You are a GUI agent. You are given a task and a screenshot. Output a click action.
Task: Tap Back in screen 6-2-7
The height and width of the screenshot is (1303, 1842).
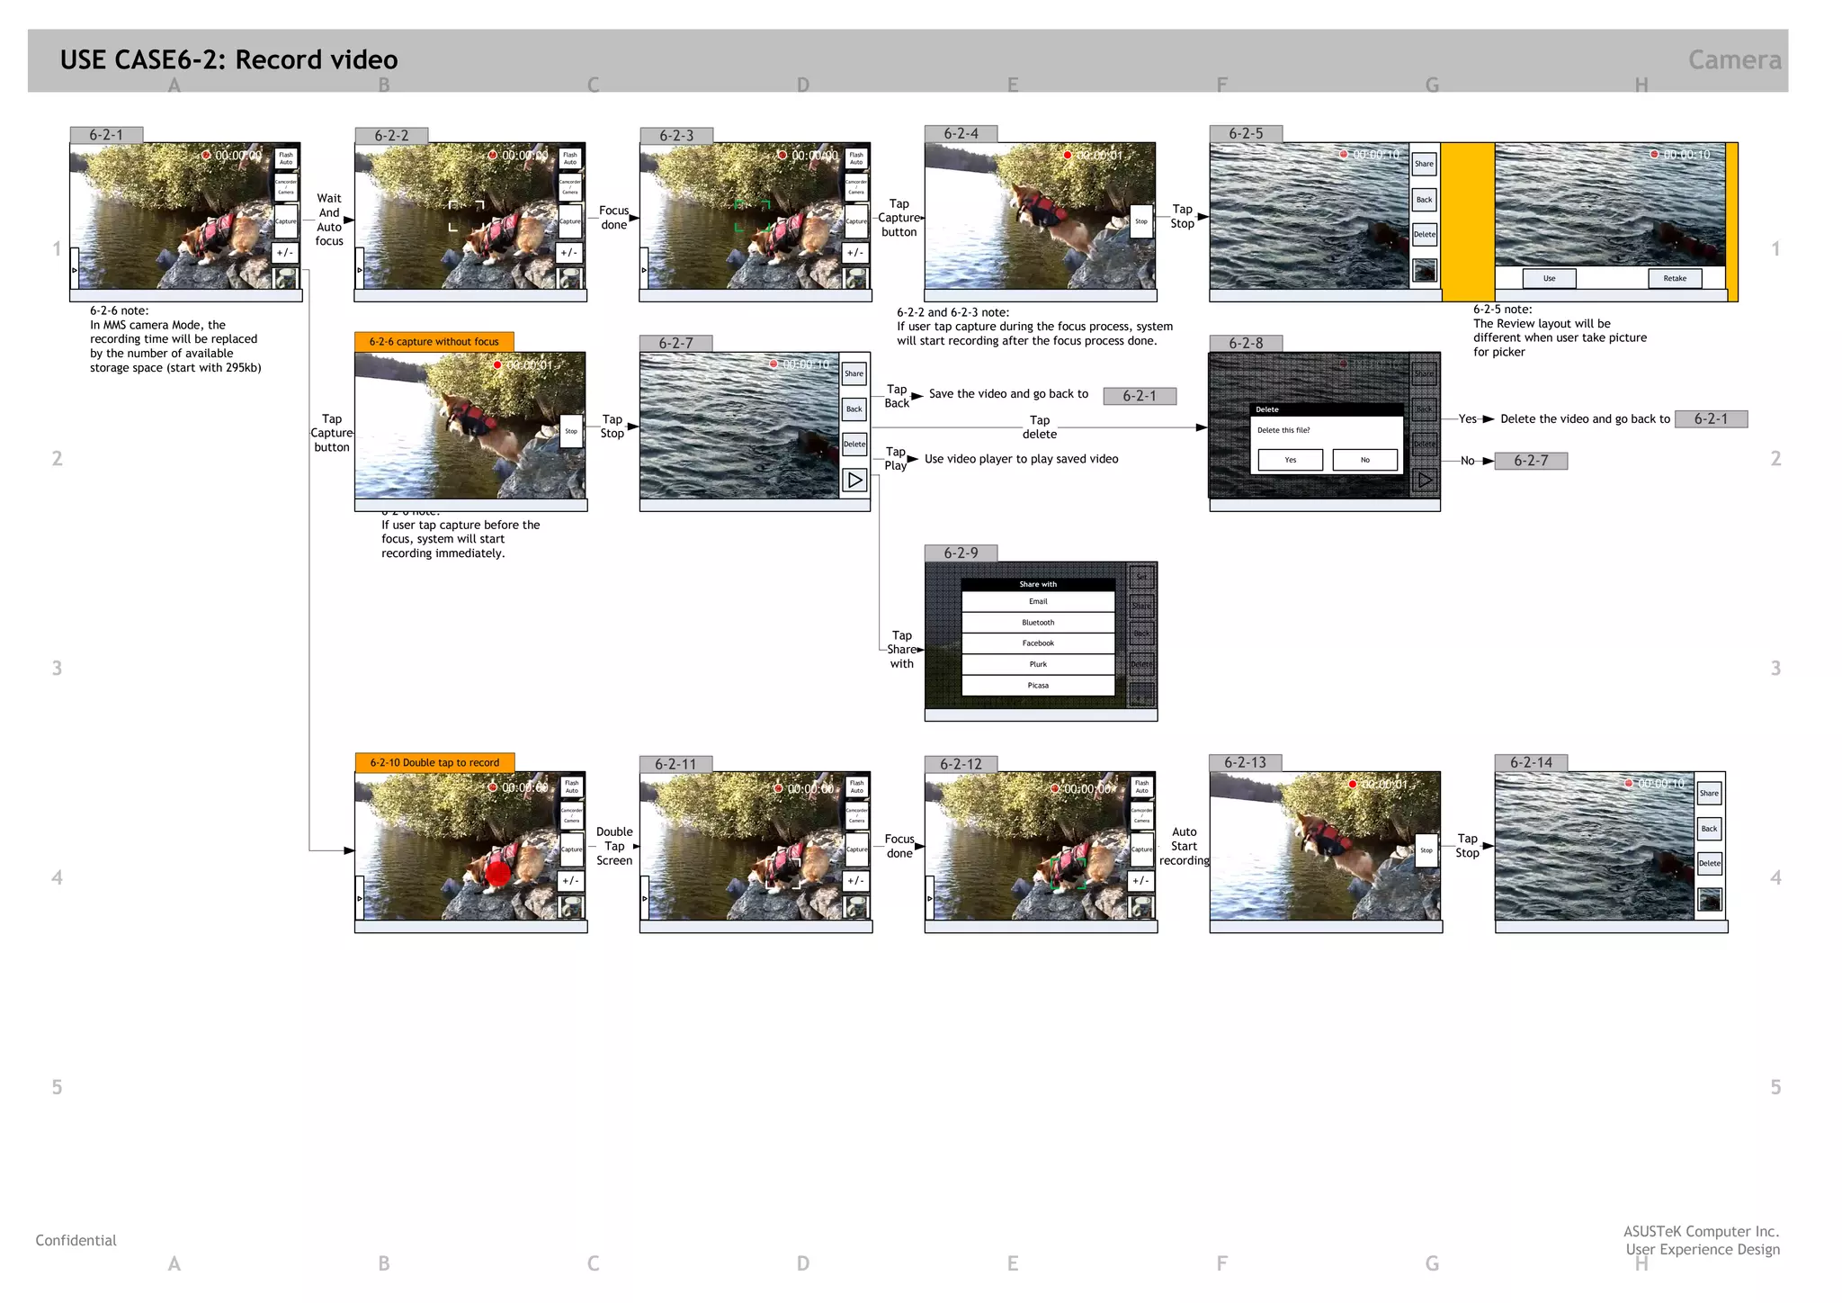854,409
